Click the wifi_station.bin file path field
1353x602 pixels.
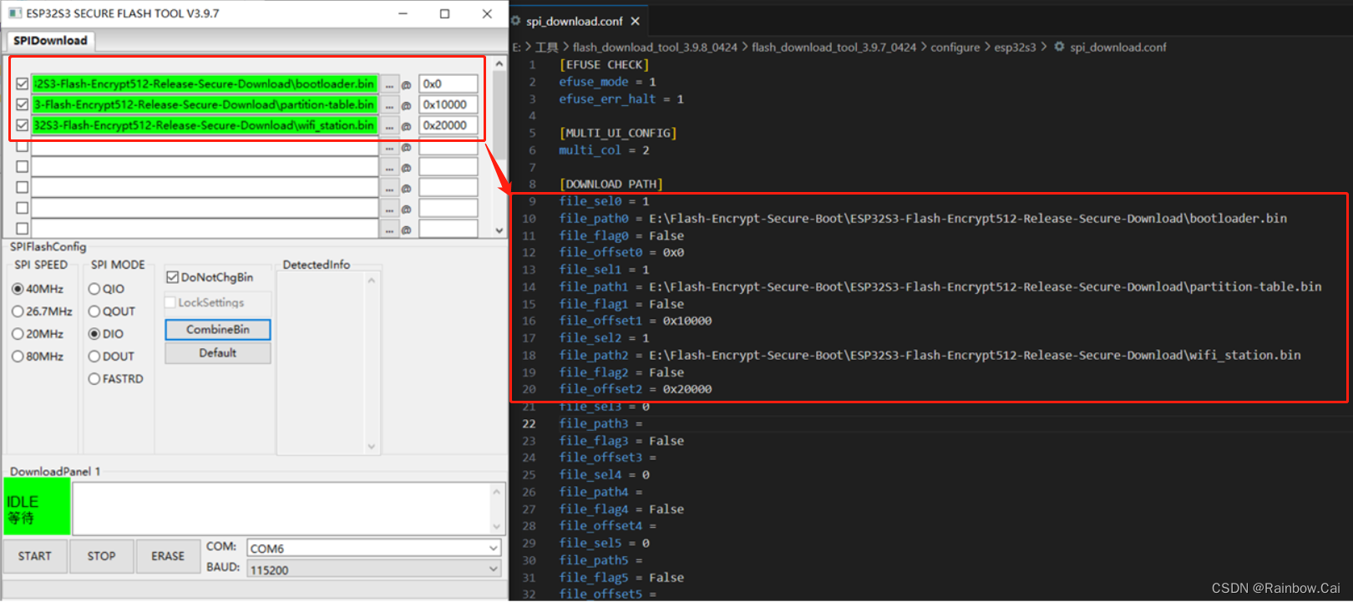[205, 126]
